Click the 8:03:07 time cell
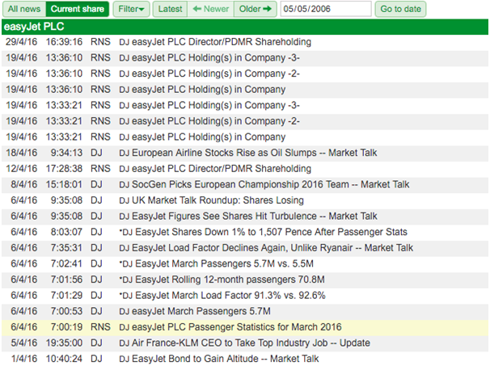Viewport: 490px width, 366px height. tap(66, 232)
